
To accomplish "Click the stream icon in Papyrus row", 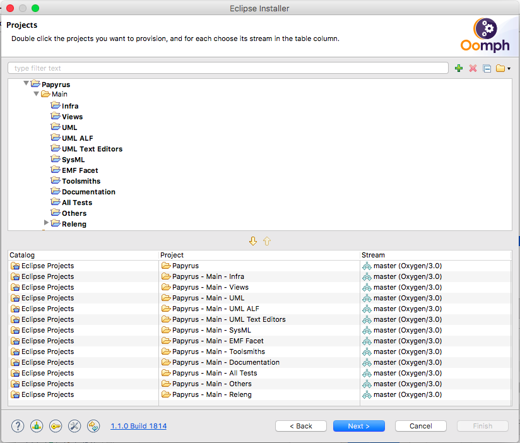I will pos(367,266).
